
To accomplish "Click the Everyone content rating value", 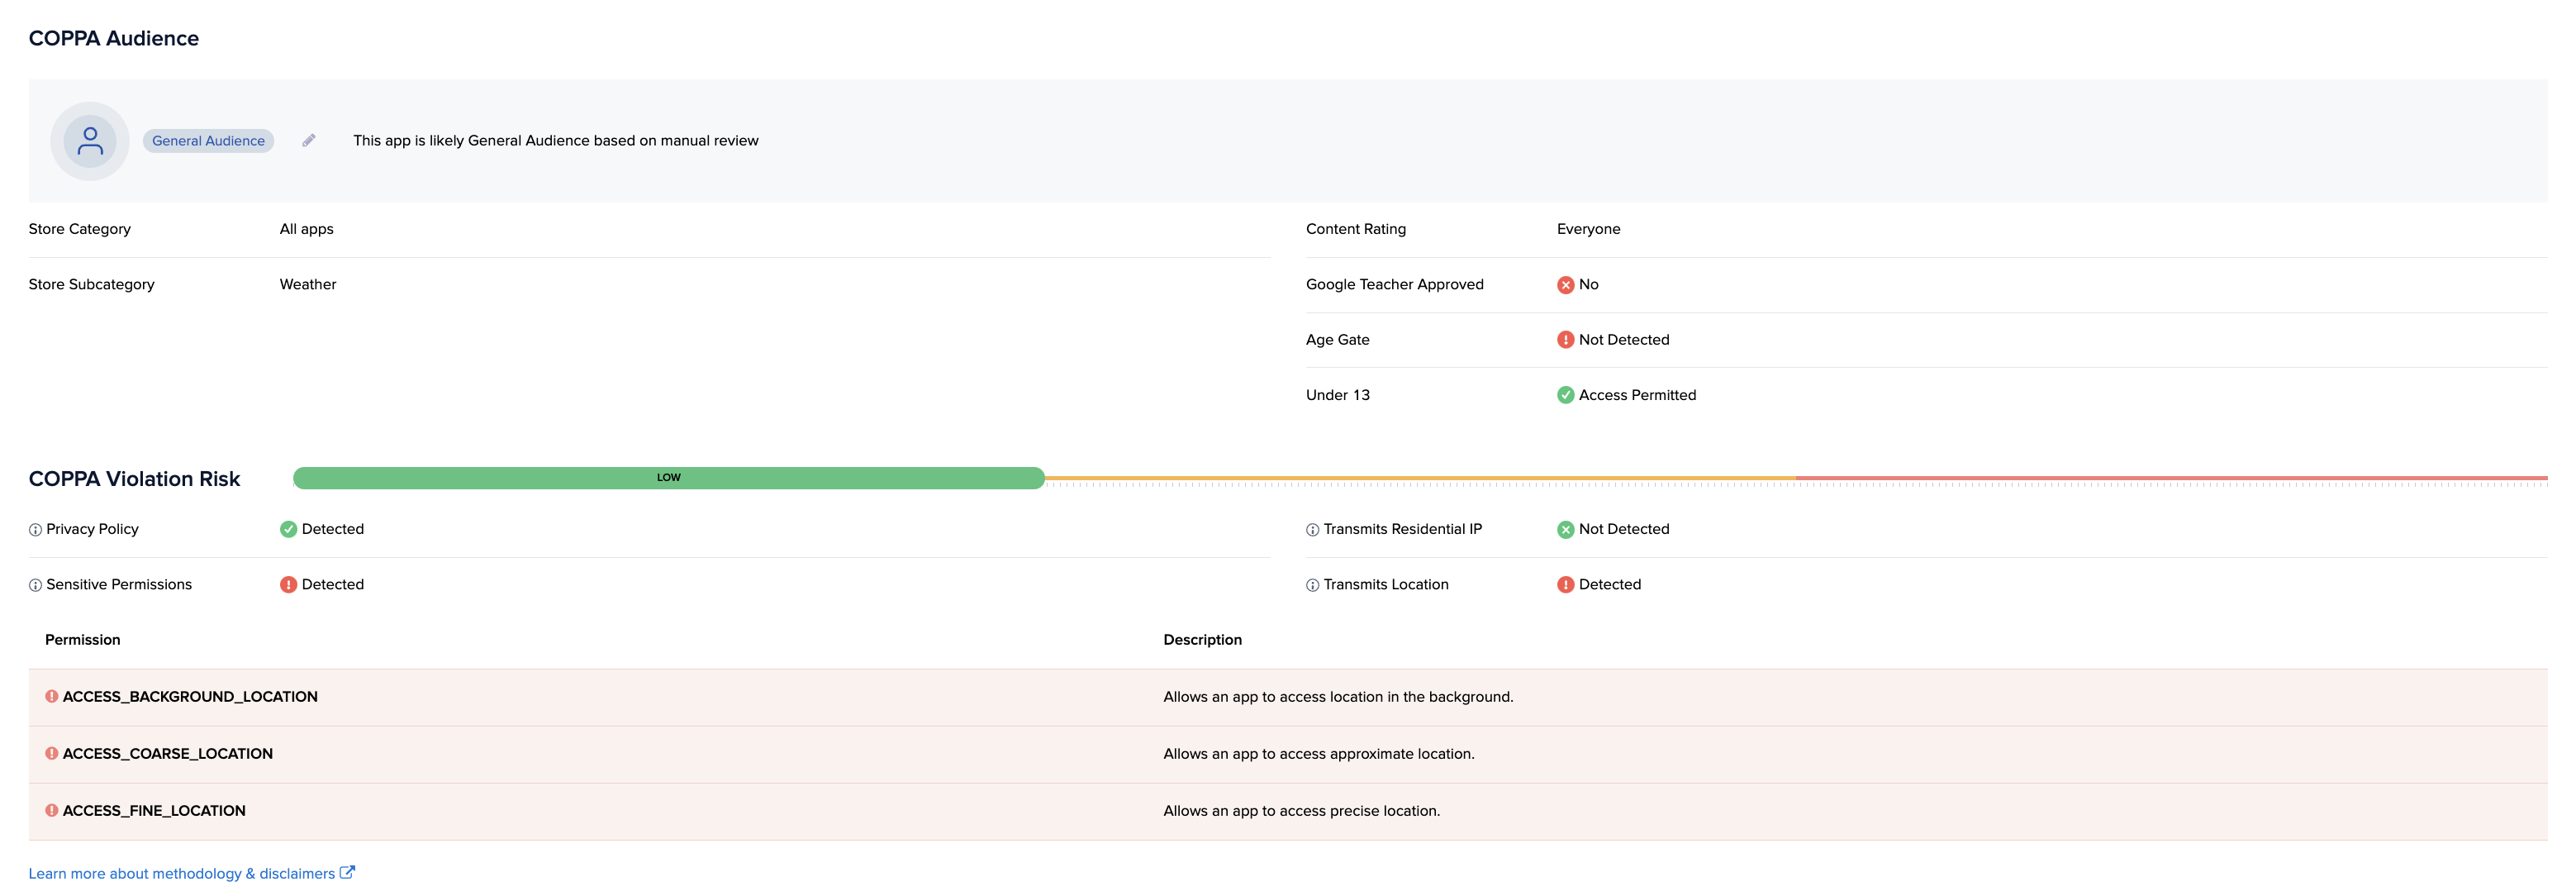I will click(1588, 229).
